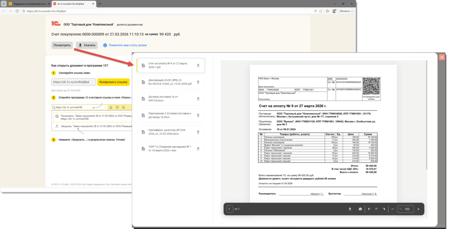
Task: Click download icon for Декларация_ЕАЭС file
Action: [198, 82]
